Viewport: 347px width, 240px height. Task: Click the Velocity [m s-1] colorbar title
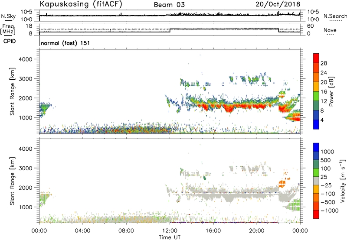[343, 181]
